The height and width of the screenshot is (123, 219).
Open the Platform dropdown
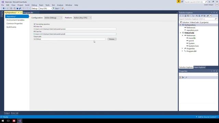(82, 18)
